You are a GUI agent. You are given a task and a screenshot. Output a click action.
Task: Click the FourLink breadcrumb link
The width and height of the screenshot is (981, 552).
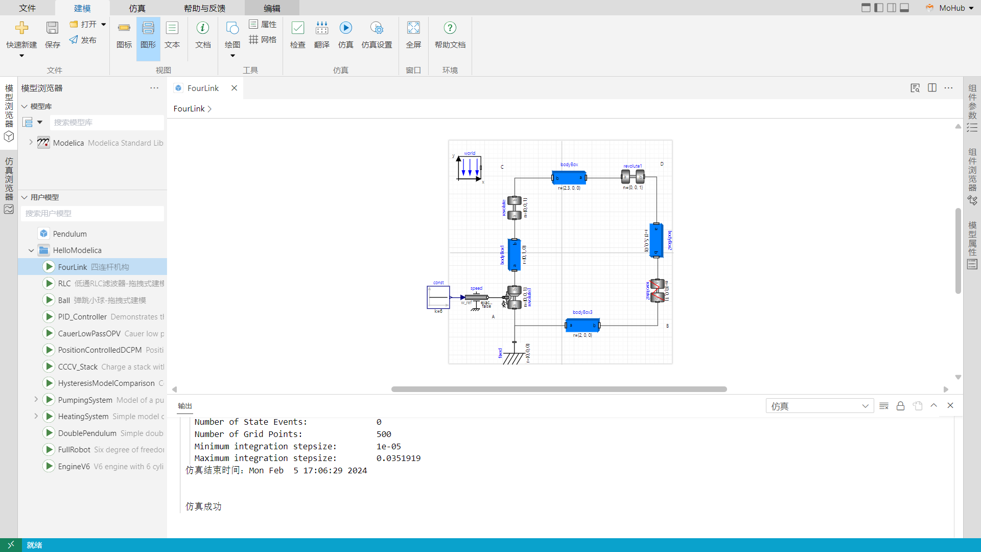tap(189, 108)
